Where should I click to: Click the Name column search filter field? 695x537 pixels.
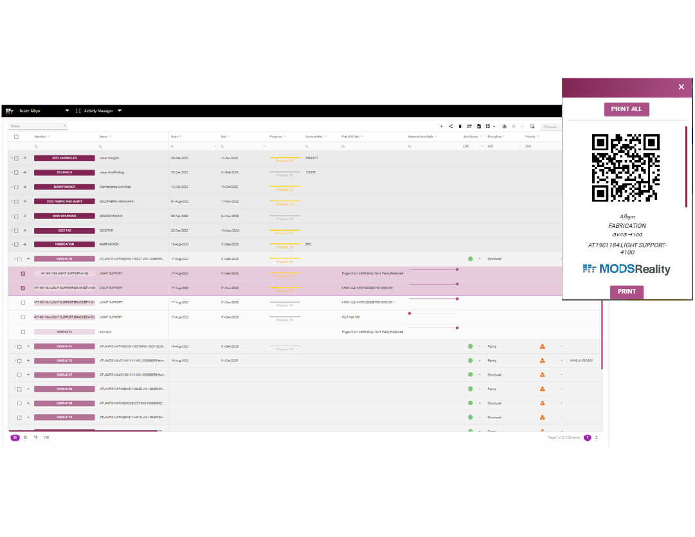(x=132, y=146)
